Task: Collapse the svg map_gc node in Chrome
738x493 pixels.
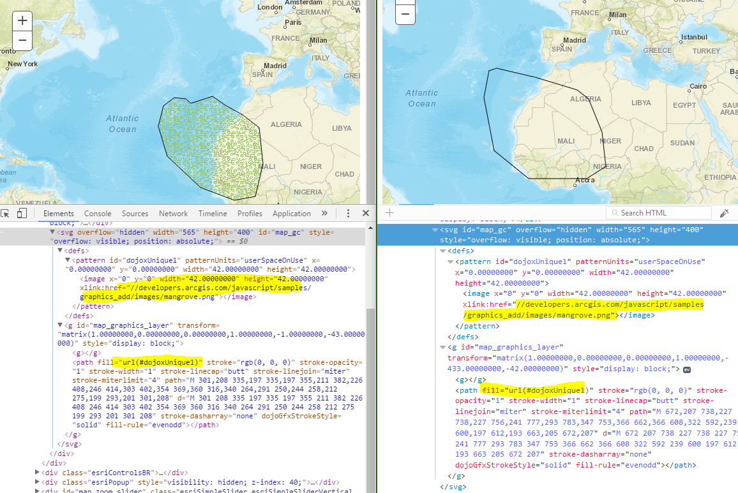Action: pos(52,232)
